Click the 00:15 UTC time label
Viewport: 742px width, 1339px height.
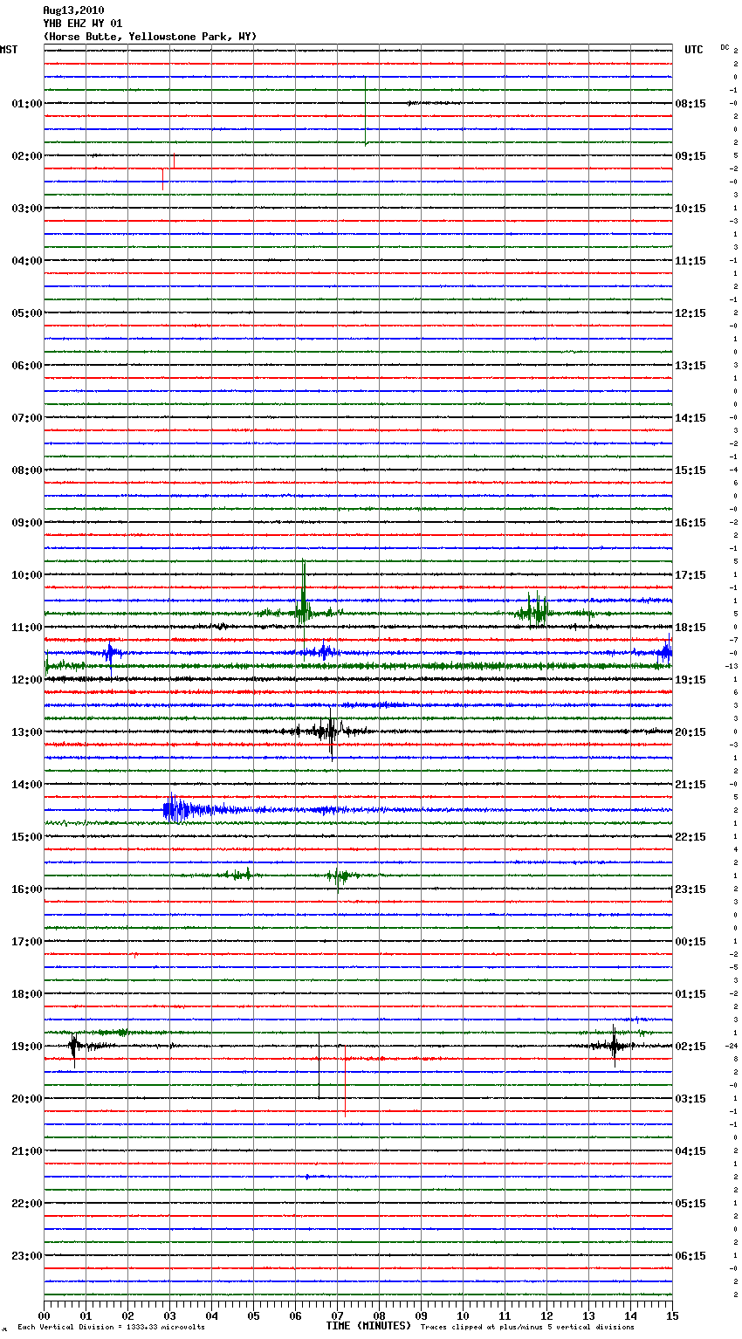coord(690,942)
